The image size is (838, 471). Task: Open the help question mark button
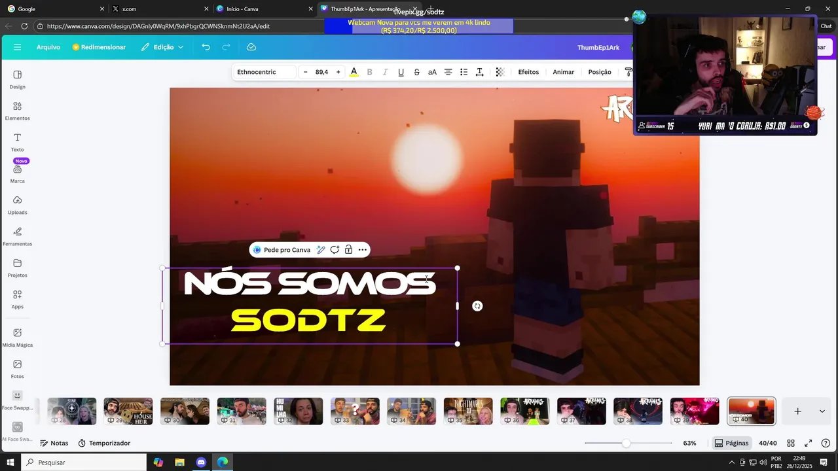point(826,443)
